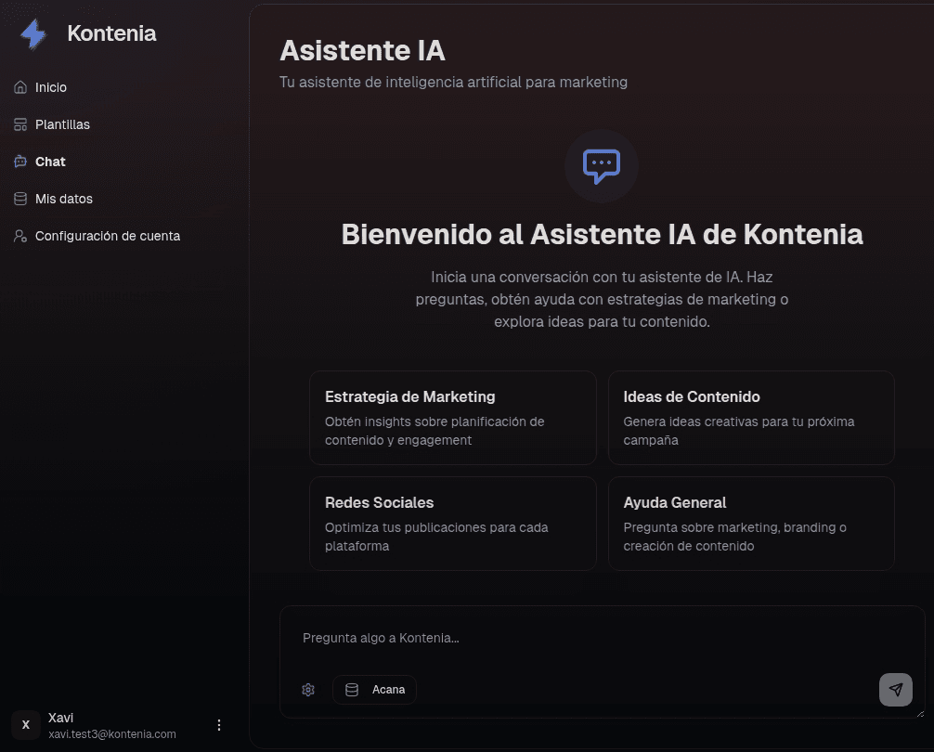Click the Configuración de cuenta user icon
The width and height of the screenshot is (934, 752).
[19, 235]
